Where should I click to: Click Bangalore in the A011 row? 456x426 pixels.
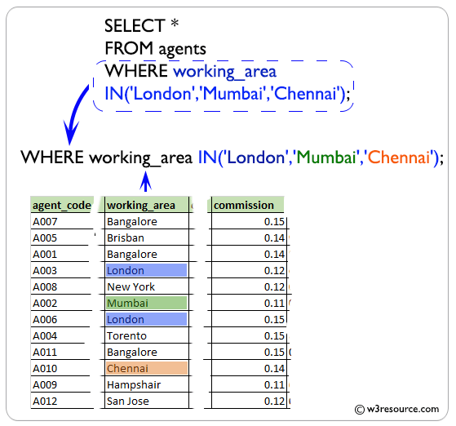pos(147,352)
